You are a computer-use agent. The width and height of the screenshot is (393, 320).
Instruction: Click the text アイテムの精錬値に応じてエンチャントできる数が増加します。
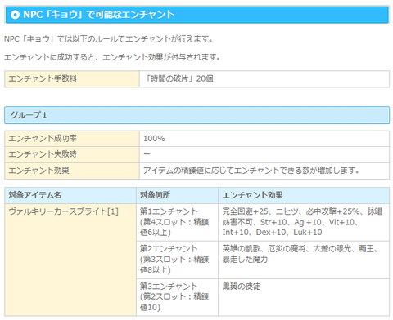(251, 171)
